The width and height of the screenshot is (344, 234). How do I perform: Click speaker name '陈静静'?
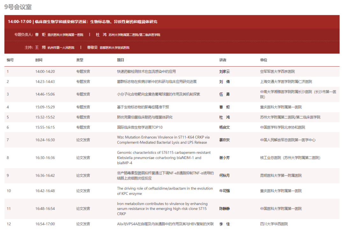coord(225,209)
